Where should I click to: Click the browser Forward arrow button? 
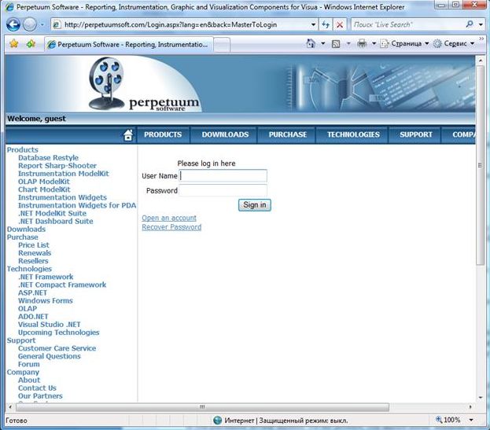29,24
